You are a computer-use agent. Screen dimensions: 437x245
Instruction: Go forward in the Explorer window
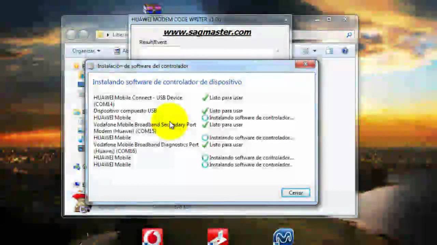(x=83, y=35)
